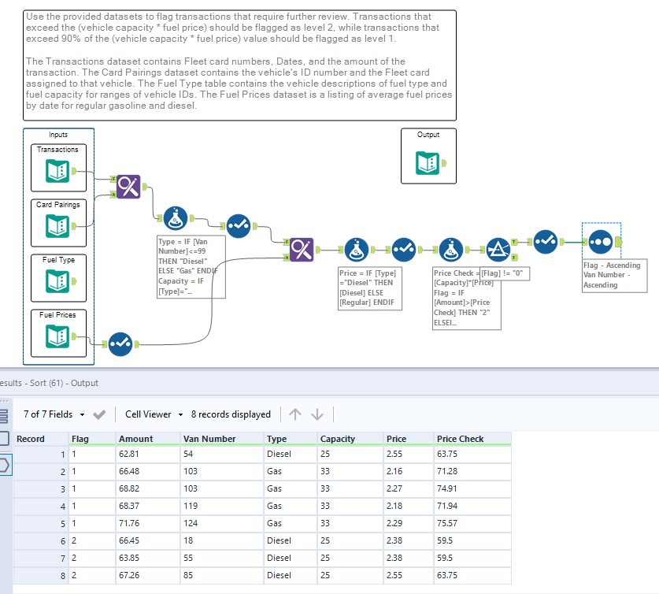
Task: Click the Inputs container title
Action: (58, 135)
